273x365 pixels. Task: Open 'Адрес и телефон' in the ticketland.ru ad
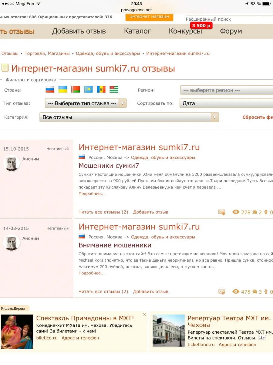click(x=238, y=345)
